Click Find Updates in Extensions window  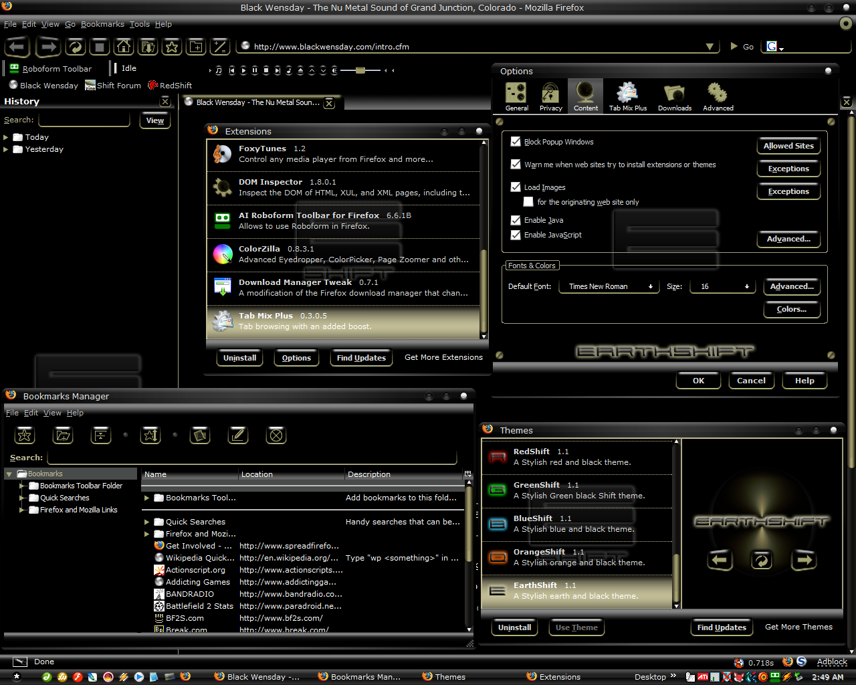(361, 358)
